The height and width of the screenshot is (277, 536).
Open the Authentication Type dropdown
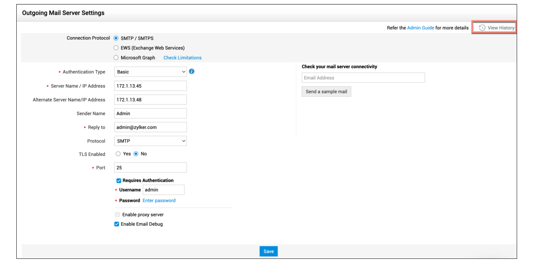coord(150,72)
